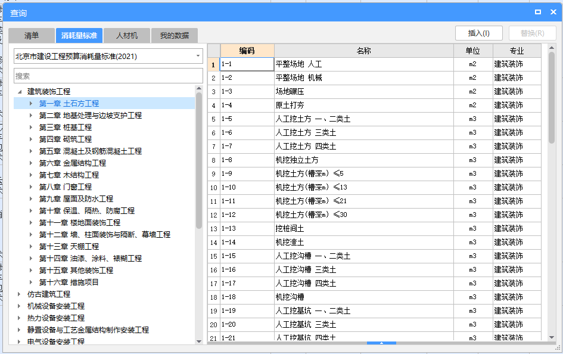Screen dimensions: 563x354
Task: Click the 搜索 input field
Action: [x=108, y=76]
